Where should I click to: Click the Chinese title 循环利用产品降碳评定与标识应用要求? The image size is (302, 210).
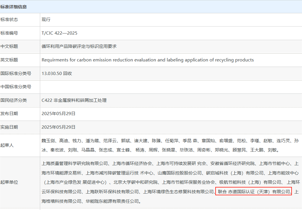point(79,46)
